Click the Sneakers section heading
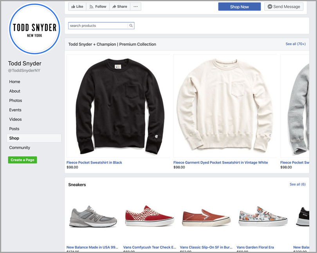 point(77,185)
